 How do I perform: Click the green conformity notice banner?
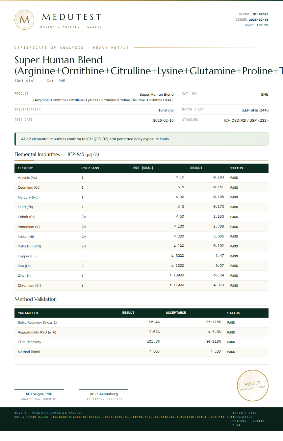(141, 139)
